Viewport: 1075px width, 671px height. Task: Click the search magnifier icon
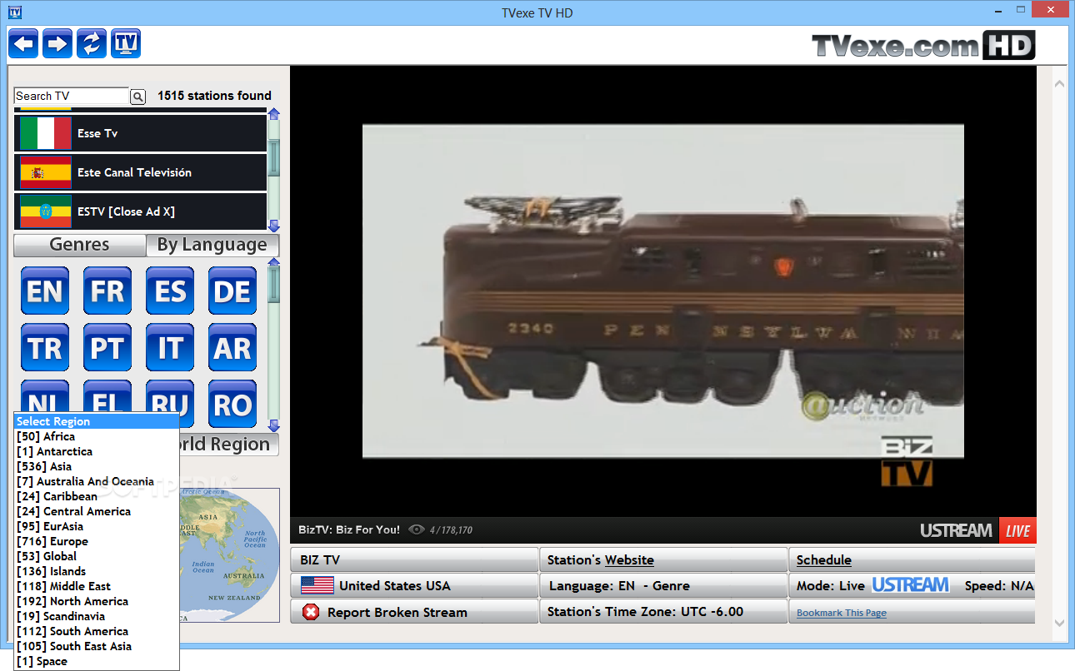[138, 97]
